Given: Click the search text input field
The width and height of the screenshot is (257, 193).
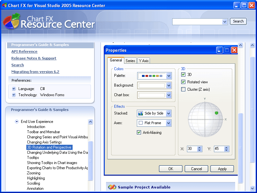Looking at the screenshot, I should (x=197, y=22).
